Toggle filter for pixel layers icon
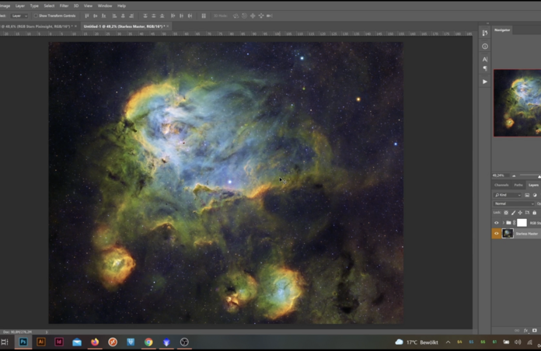541x351 pixels. pyautogui.click(x=527, y=195)
